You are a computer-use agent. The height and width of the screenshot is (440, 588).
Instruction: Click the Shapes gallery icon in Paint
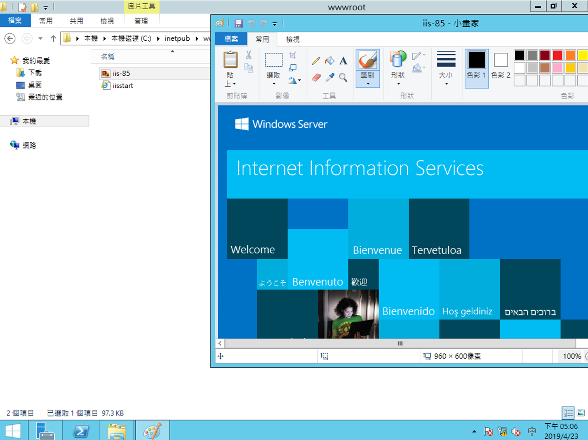pos(398,60)
